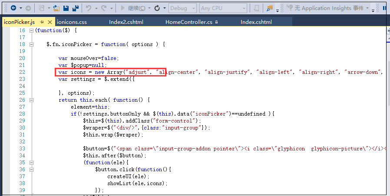Collapse the function($) block on line 16

click(x=31, y=30)
